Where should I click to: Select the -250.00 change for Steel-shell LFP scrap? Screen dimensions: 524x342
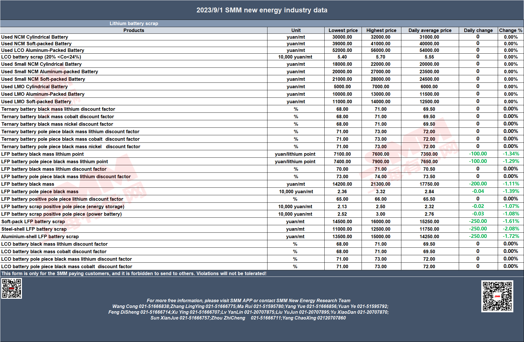pyautogui.click(x=478, y=229)
